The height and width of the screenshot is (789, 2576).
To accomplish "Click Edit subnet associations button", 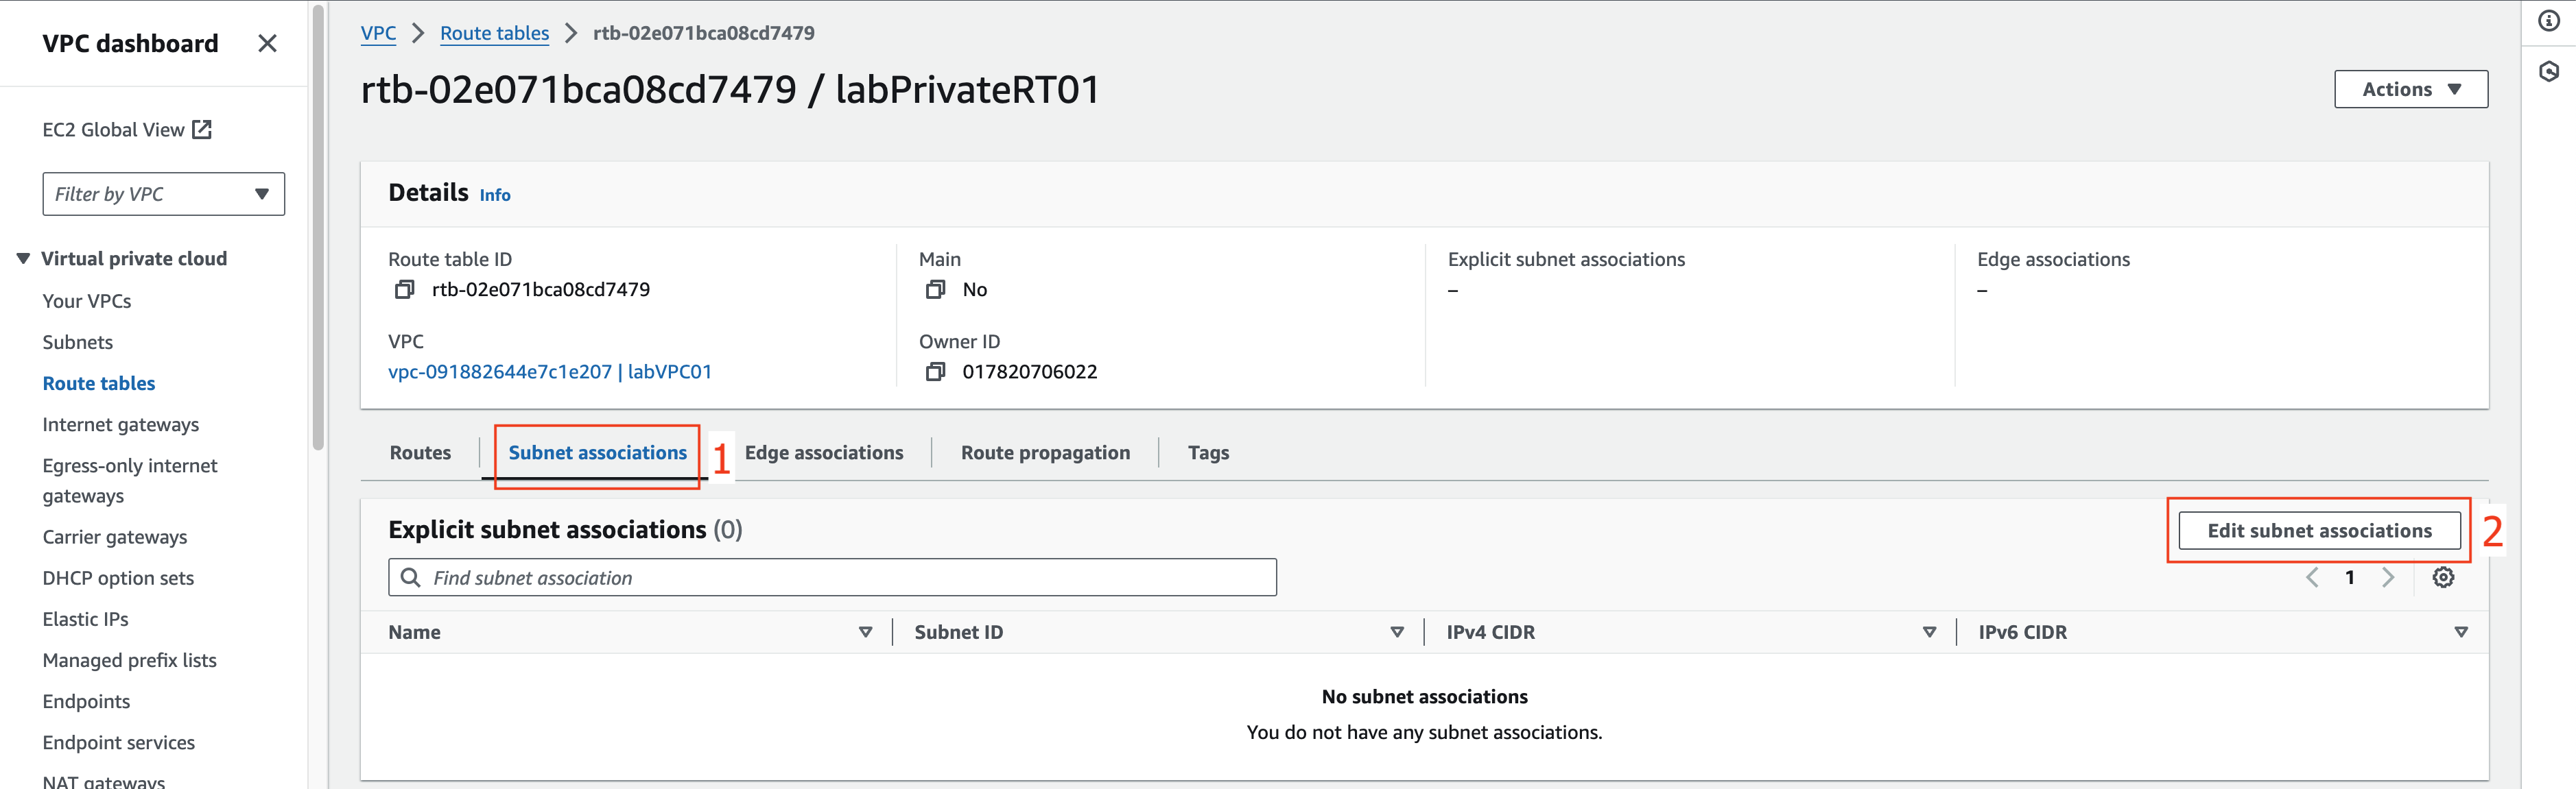I will click(x=2319, y=531).
